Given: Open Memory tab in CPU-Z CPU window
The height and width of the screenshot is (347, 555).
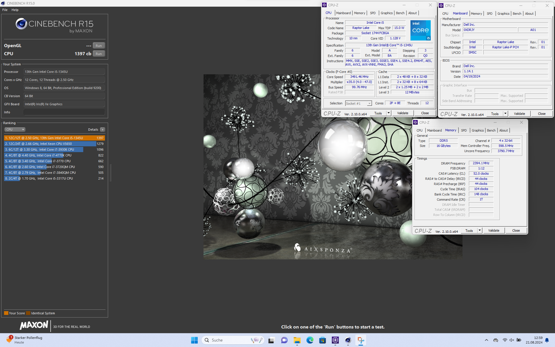Looking at the screenshot, I should [x=360, y=13].
